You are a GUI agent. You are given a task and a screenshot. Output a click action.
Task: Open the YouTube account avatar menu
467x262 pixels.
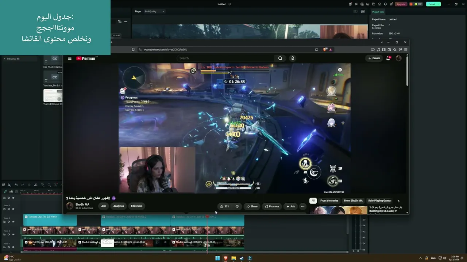(398, 58)
